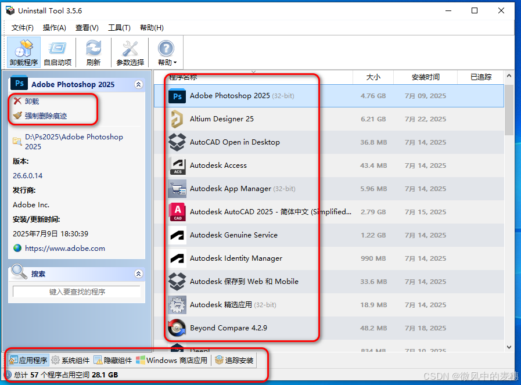Click the broom icon for forced removal
Screen dimensions: 521x385
[x=17, y=115]
